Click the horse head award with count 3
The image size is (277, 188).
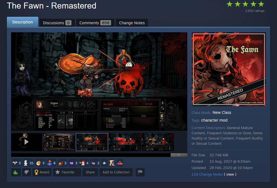[x=40, y=163]
